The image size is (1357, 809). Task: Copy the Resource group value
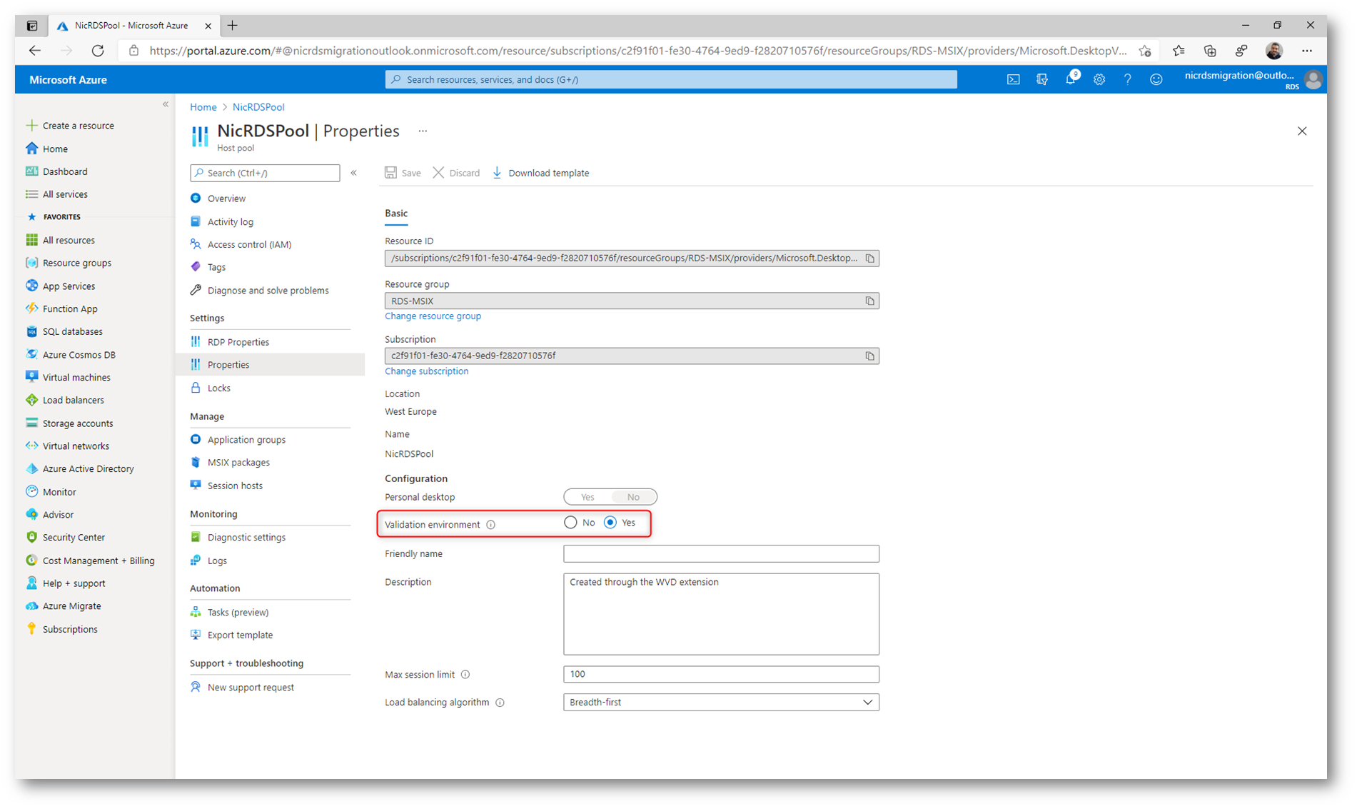pos(869,301)
